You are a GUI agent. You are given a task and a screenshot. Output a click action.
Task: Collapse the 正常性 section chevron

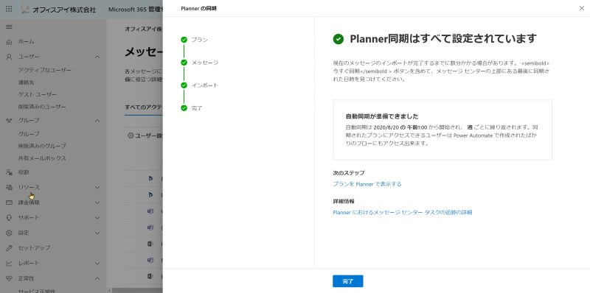(x=97, y=279)
